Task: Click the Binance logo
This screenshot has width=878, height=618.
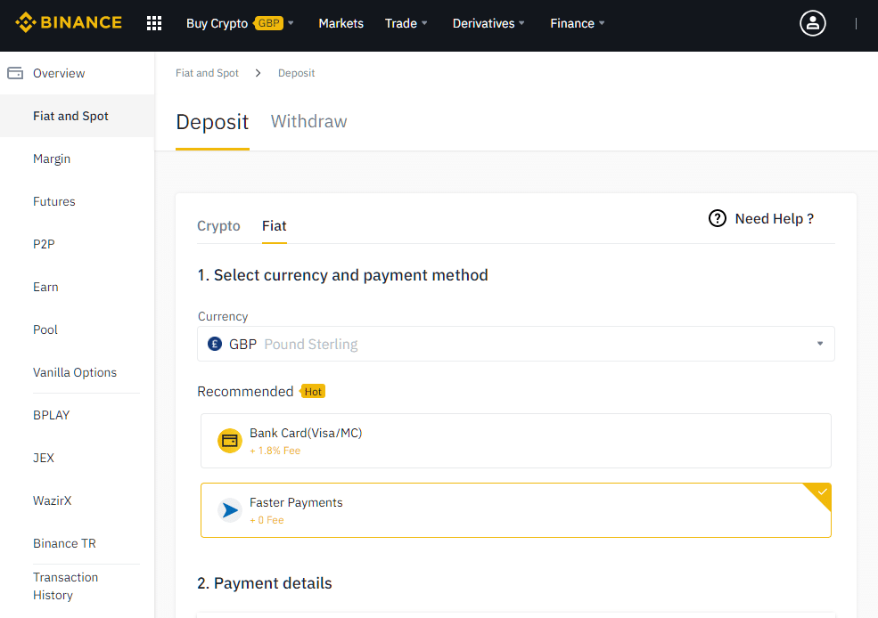Action: coord(69,23)
